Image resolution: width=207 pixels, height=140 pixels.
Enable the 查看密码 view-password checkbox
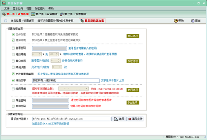[13, 48]
